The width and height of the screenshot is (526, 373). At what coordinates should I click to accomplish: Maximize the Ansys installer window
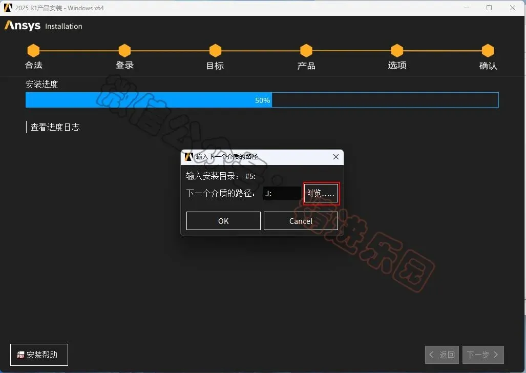coord(489,8)
